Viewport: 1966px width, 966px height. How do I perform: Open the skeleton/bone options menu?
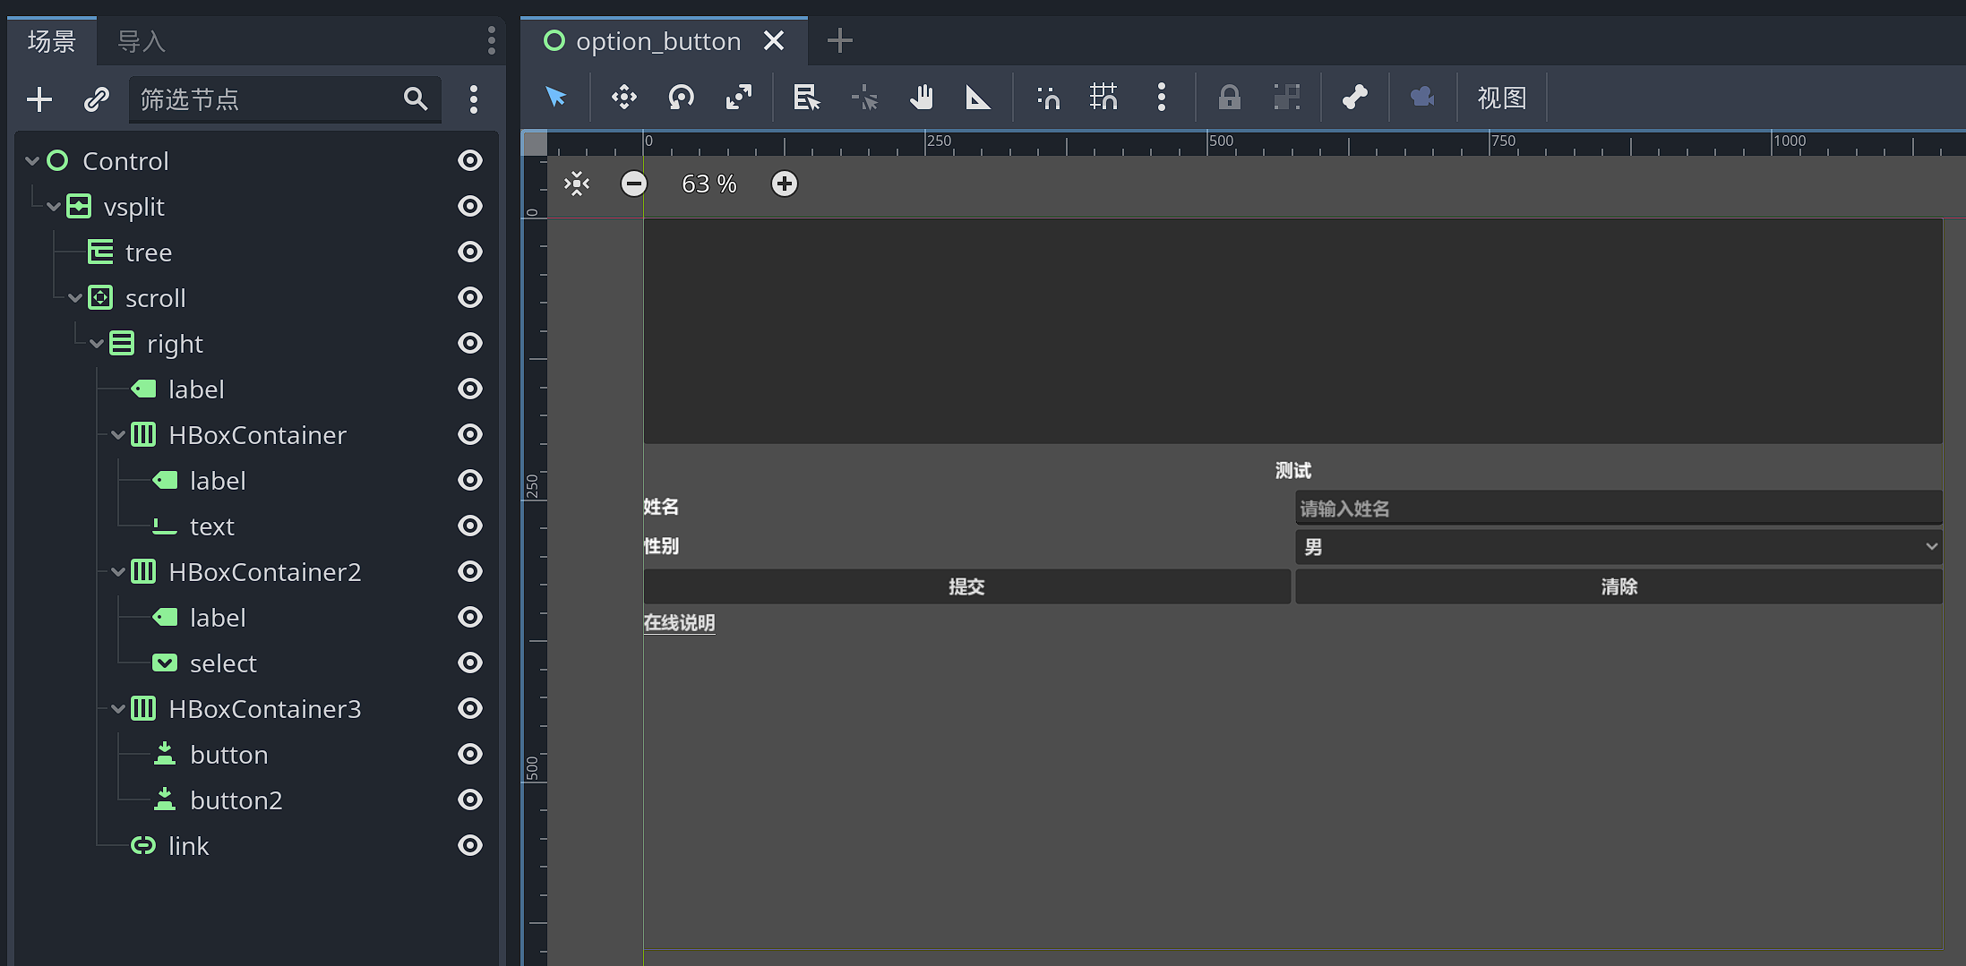pos(1354,98)
